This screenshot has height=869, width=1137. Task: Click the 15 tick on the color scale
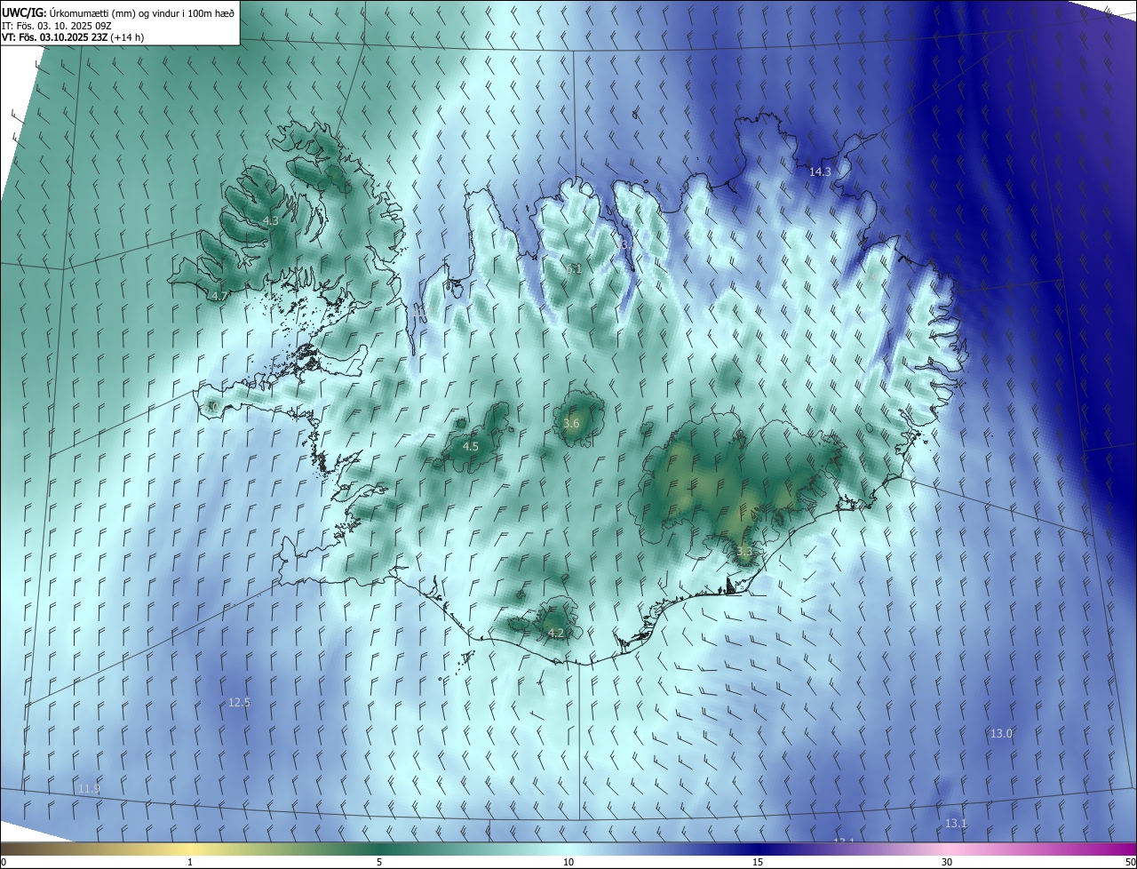pyautogui.click(x=758, y=862)
